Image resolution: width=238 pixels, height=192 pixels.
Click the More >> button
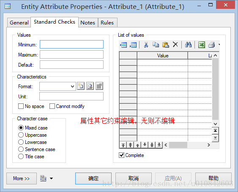22,178
